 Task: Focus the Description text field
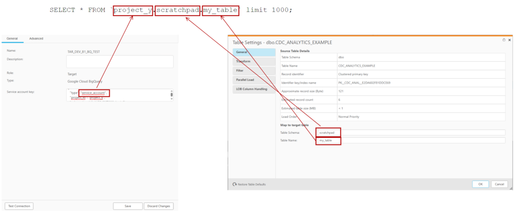(120, 61)
